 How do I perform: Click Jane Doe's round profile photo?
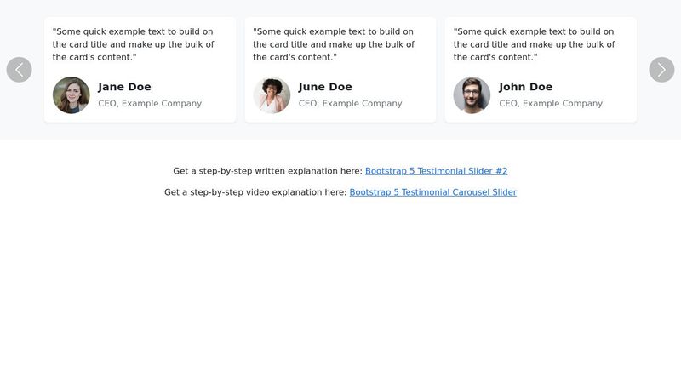[x=72, y=95]
